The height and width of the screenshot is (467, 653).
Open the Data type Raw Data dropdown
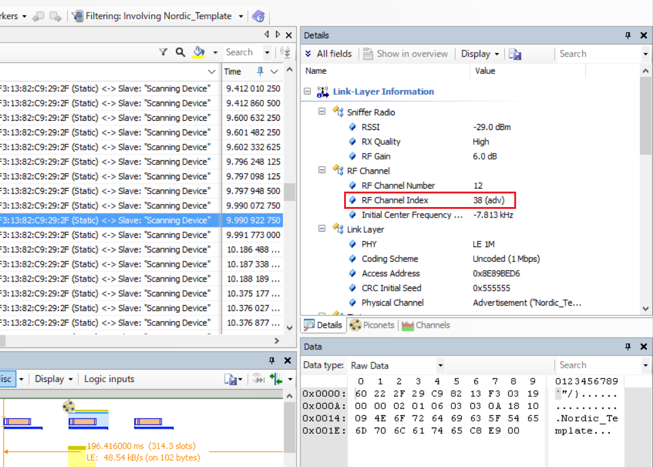coord(440,365)
